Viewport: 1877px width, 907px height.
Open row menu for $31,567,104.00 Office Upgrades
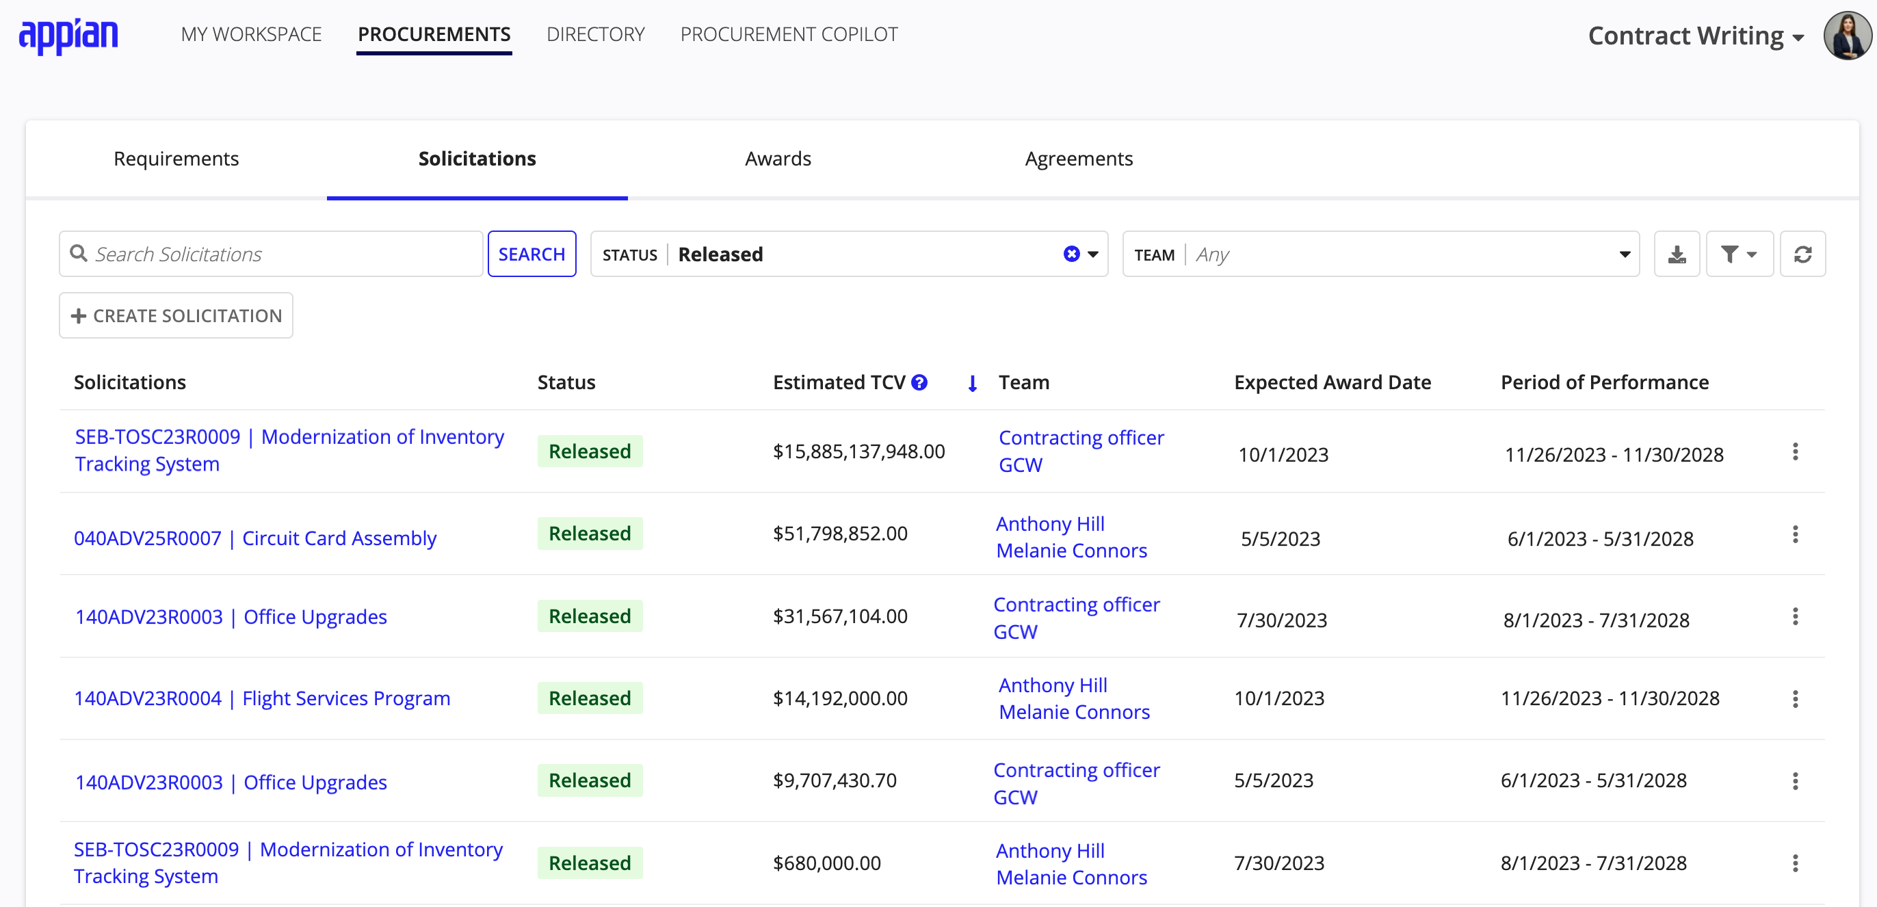(x=1796, y=616)
